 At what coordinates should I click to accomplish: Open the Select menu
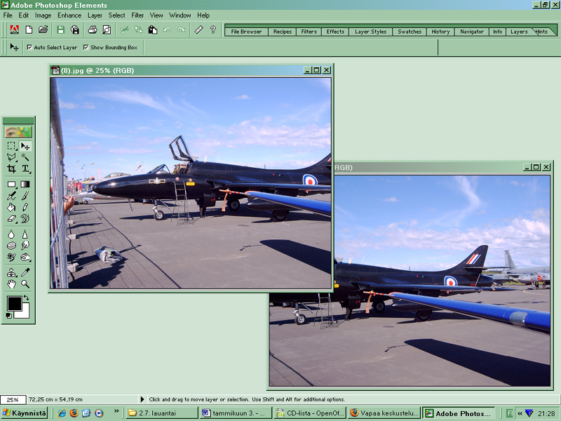pos(116,15)
